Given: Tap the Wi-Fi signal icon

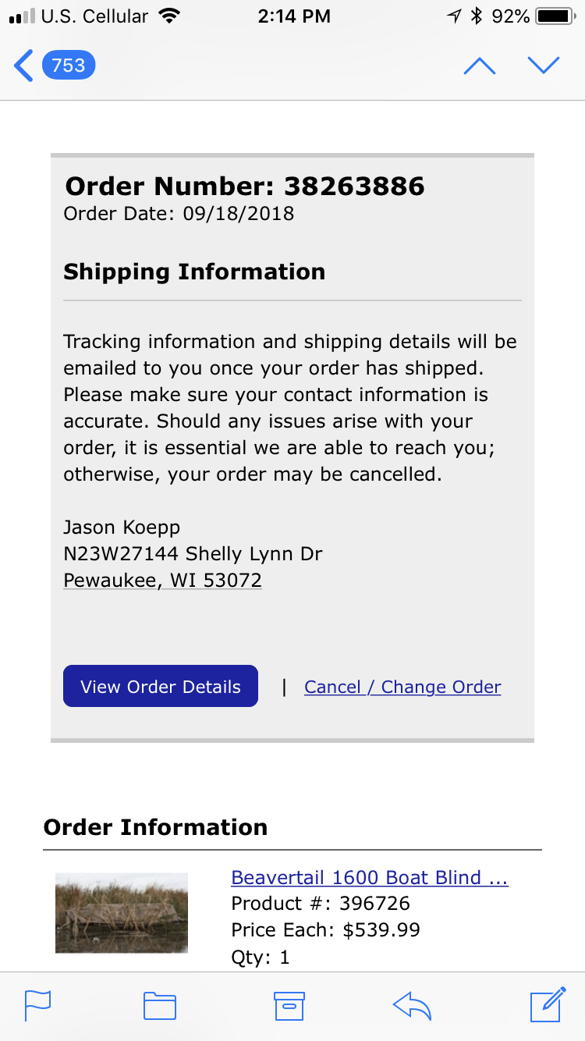Looking at the screenshot, I should tap(168, 16).
